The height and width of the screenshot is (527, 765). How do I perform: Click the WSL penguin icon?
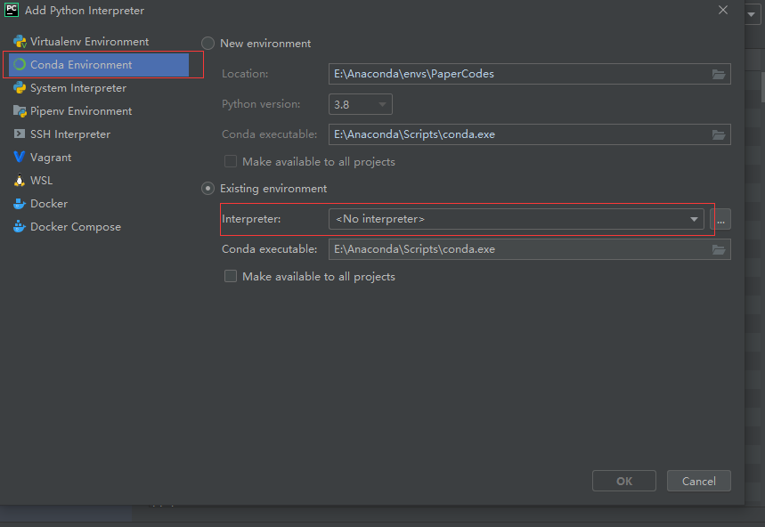[x=20, y=181]
